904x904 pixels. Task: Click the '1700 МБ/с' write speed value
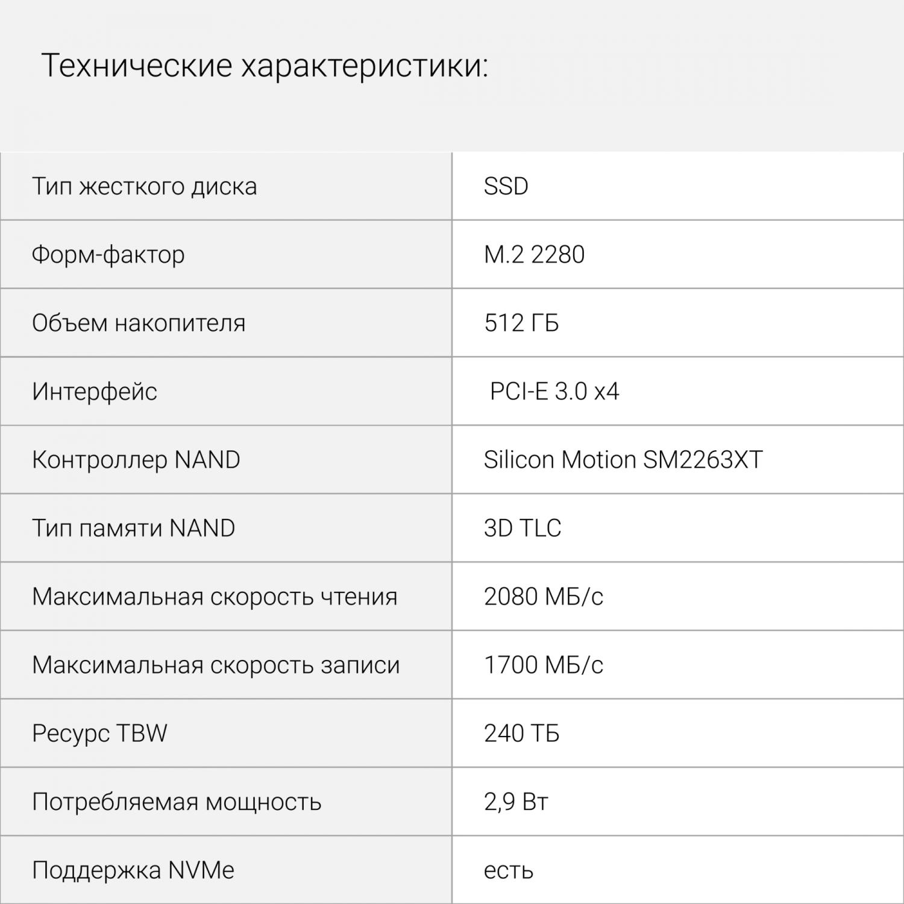543,665
